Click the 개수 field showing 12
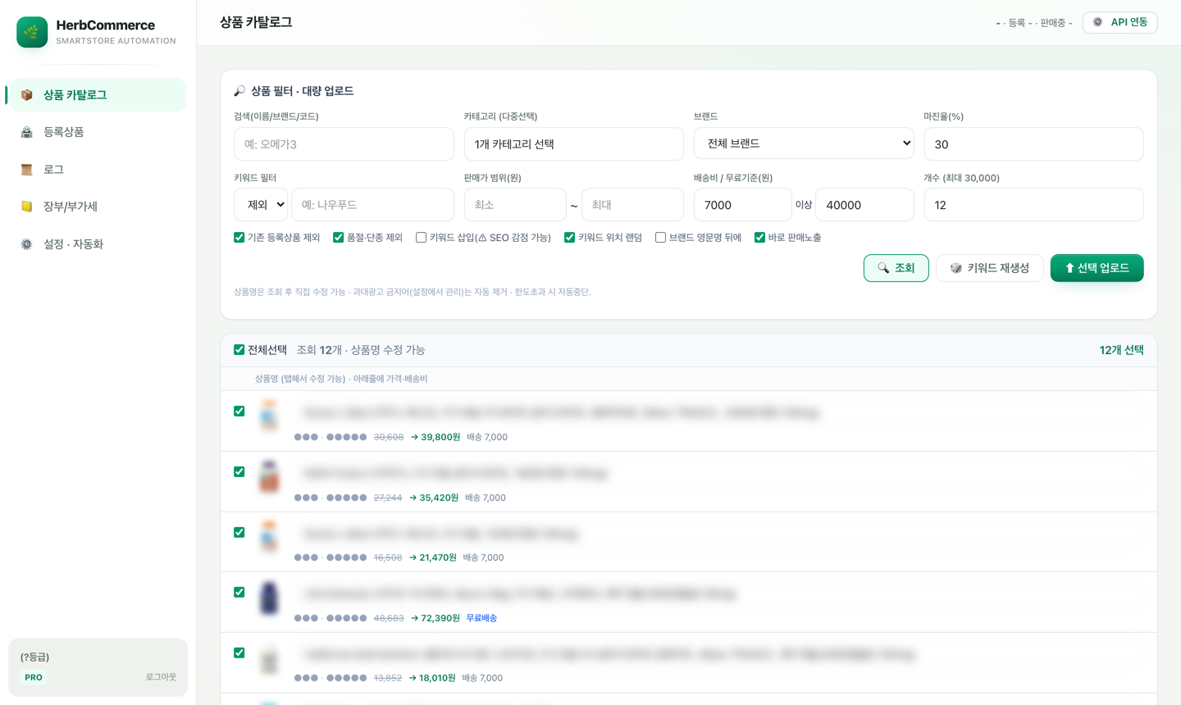This screenshot has height=705, width=1181. 1033,205
